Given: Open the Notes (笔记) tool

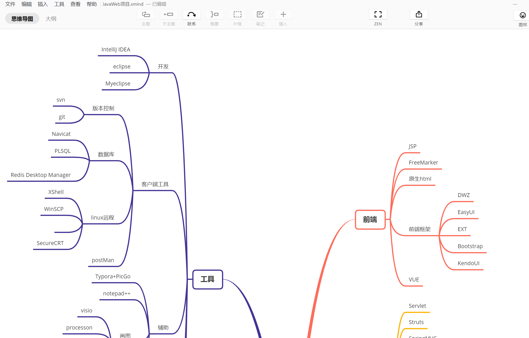Looking at the screenshot, I should pyautogui.click(x=260, y=15).
